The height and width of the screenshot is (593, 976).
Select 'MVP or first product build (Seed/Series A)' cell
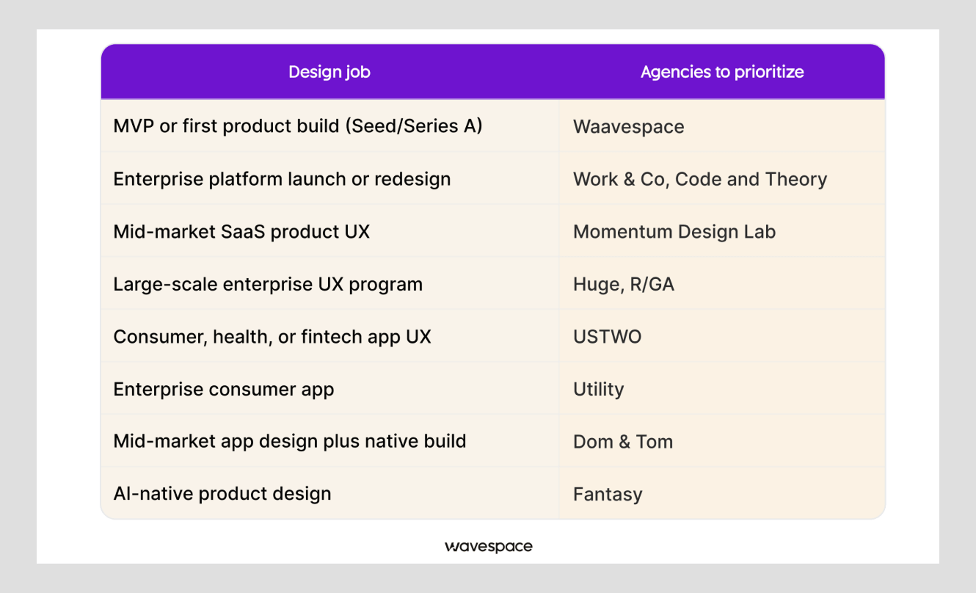tap(330, 125)
